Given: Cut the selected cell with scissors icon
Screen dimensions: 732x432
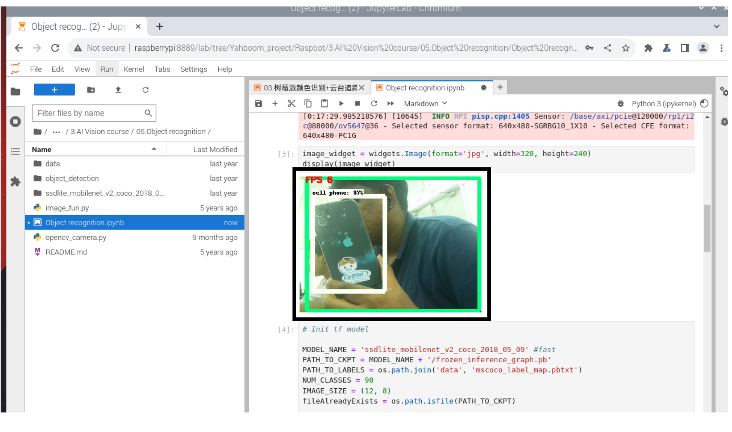Looking at the screenshot, I should [291, 103].
